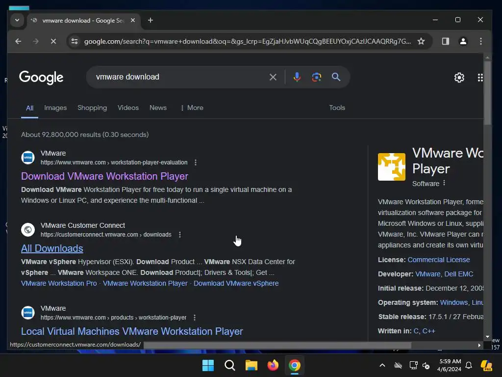Open the Chrome three-dot menu
The image size is (502, 377).
(x=480, y=41)
